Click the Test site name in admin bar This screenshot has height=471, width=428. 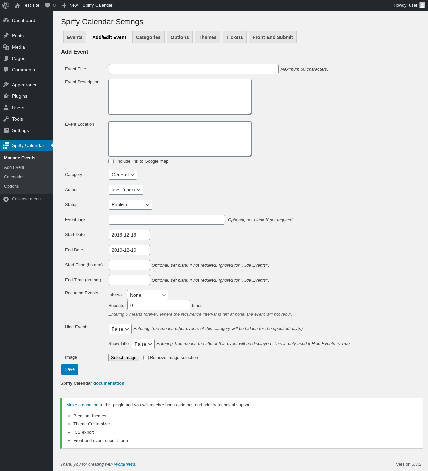[31, 5]
